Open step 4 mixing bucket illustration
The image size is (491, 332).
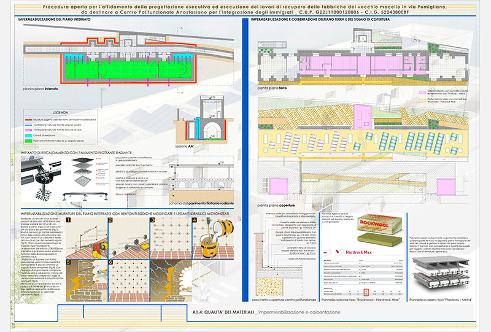coord(213,238)
